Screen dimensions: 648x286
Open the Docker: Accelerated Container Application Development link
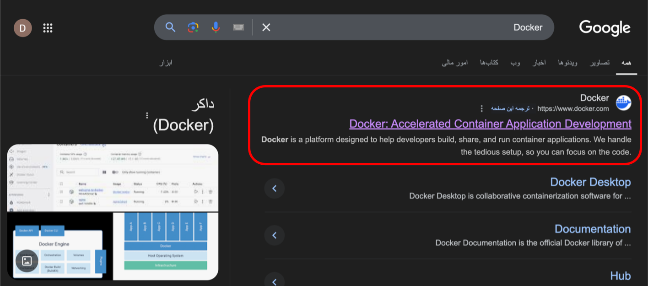490,124
